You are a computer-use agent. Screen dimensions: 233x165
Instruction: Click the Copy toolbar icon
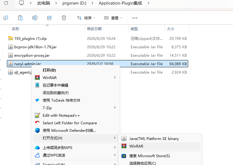pyautogui.click(x=6, y=18)
